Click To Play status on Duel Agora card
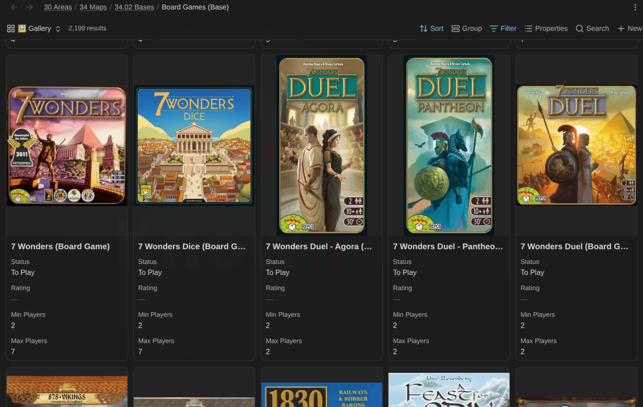This screenshot has width=643, height=407. [277, 272]
